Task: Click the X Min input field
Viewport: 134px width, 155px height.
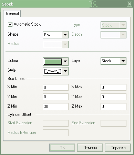Action: click(x=55, y=87)
